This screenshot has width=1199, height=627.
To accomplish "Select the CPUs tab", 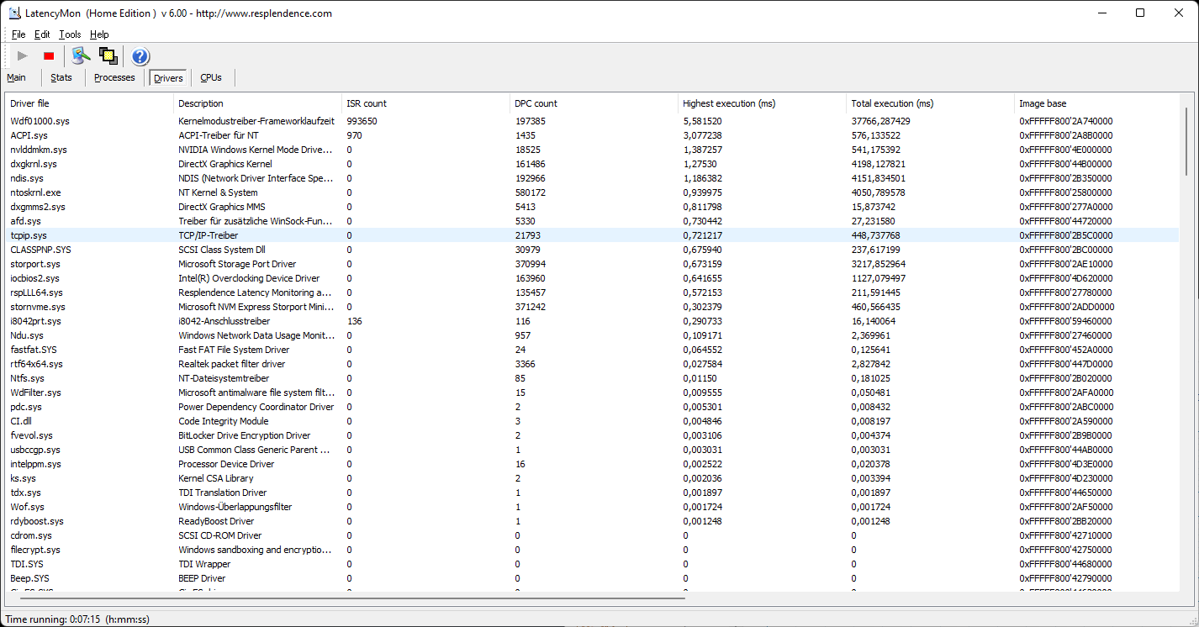I will coord(211,77).
